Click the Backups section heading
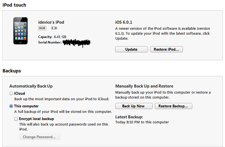Viewport: 225px width, 147px height. [x=12, y=71]
